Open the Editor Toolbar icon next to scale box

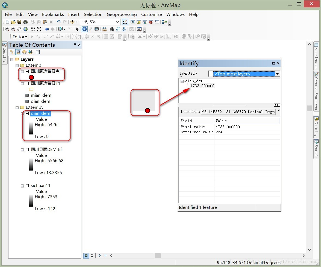click(x=125, y=22)
